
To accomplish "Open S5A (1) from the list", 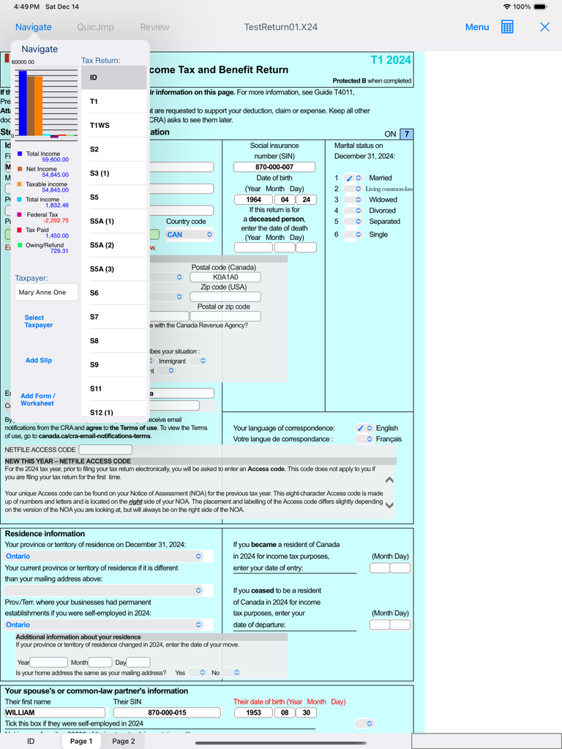I will 113,221.
